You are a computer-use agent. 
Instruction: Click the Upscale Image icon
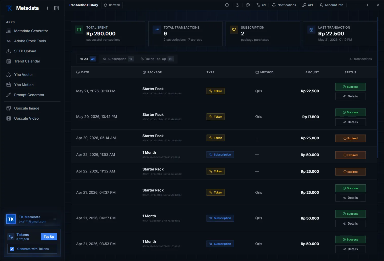[x=9, y=108]
